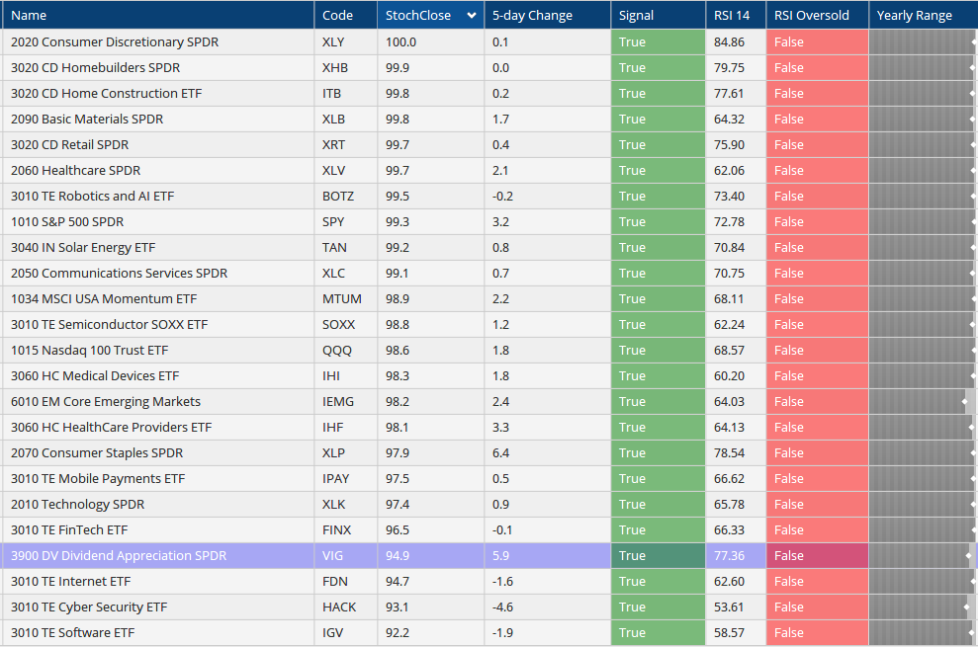The image size is (978, 647).
Task: Select 2060 Healthcare SPDR name
Action: pyautogui.click(x=75, y=170)
